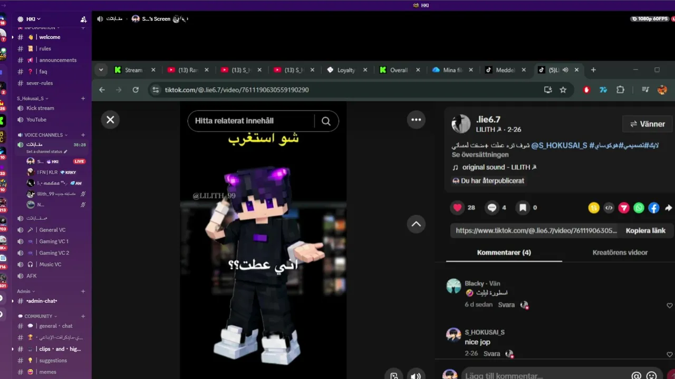Click Svara under Blacky's comment

click(506, 305)
